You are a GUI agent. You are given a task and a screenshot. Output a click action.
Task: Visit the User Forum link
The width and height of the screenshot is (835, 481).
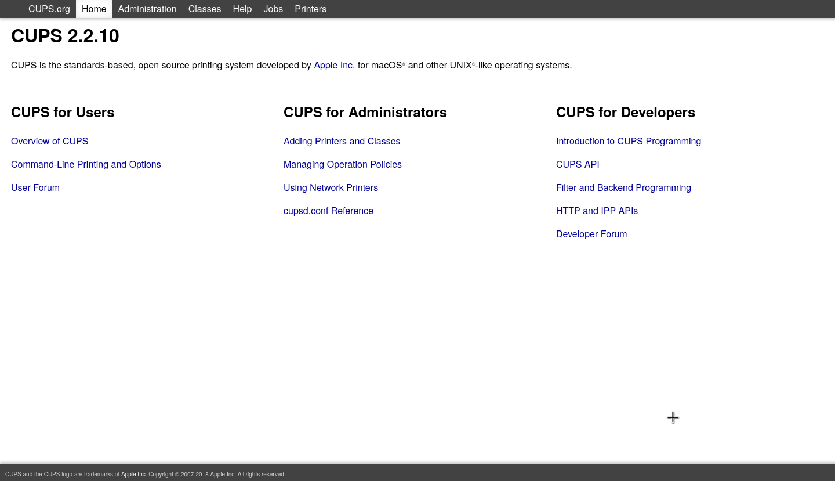click(35, 187)
